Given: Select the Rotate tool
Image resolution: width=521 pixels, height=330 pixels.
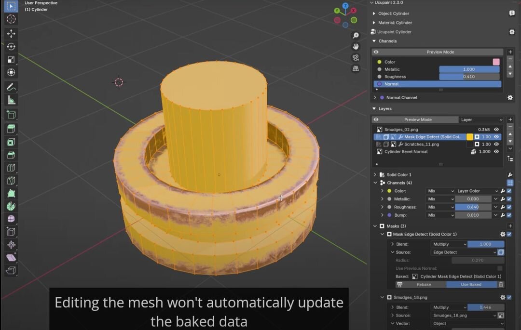Looking at the screenshot, I should [x=11, y=46].
